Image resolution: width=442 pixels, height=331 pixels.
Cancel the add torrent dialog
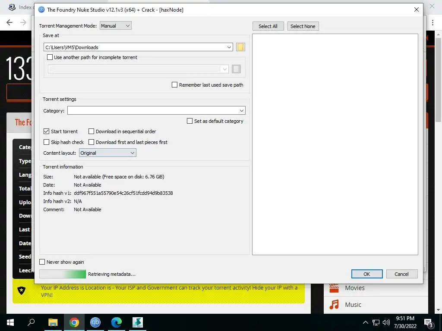pos(402,274)
